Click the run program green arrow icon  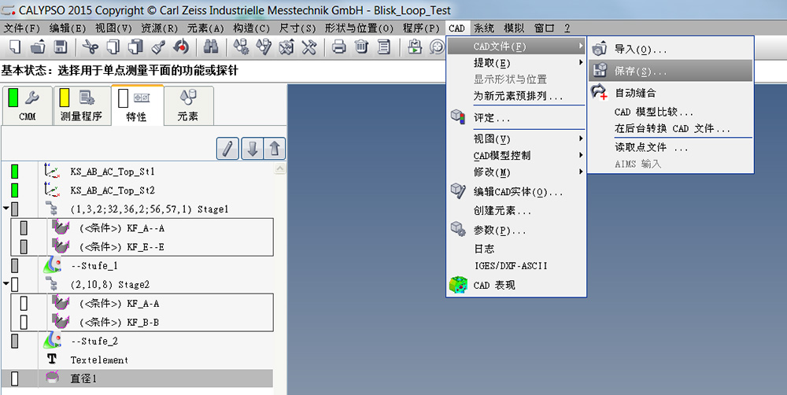pos(415,47)
